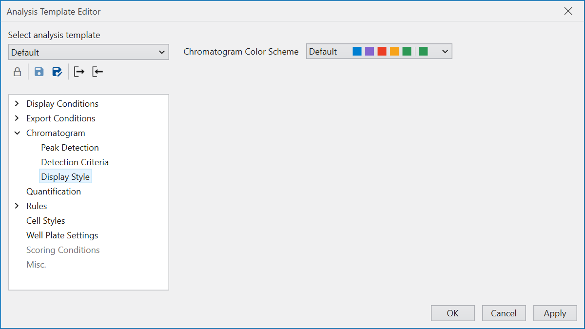Image resolution: width=585 pixels, height=329 pixels.
Task: Expand the Export Conditions tree node
Action: [17, 118]
